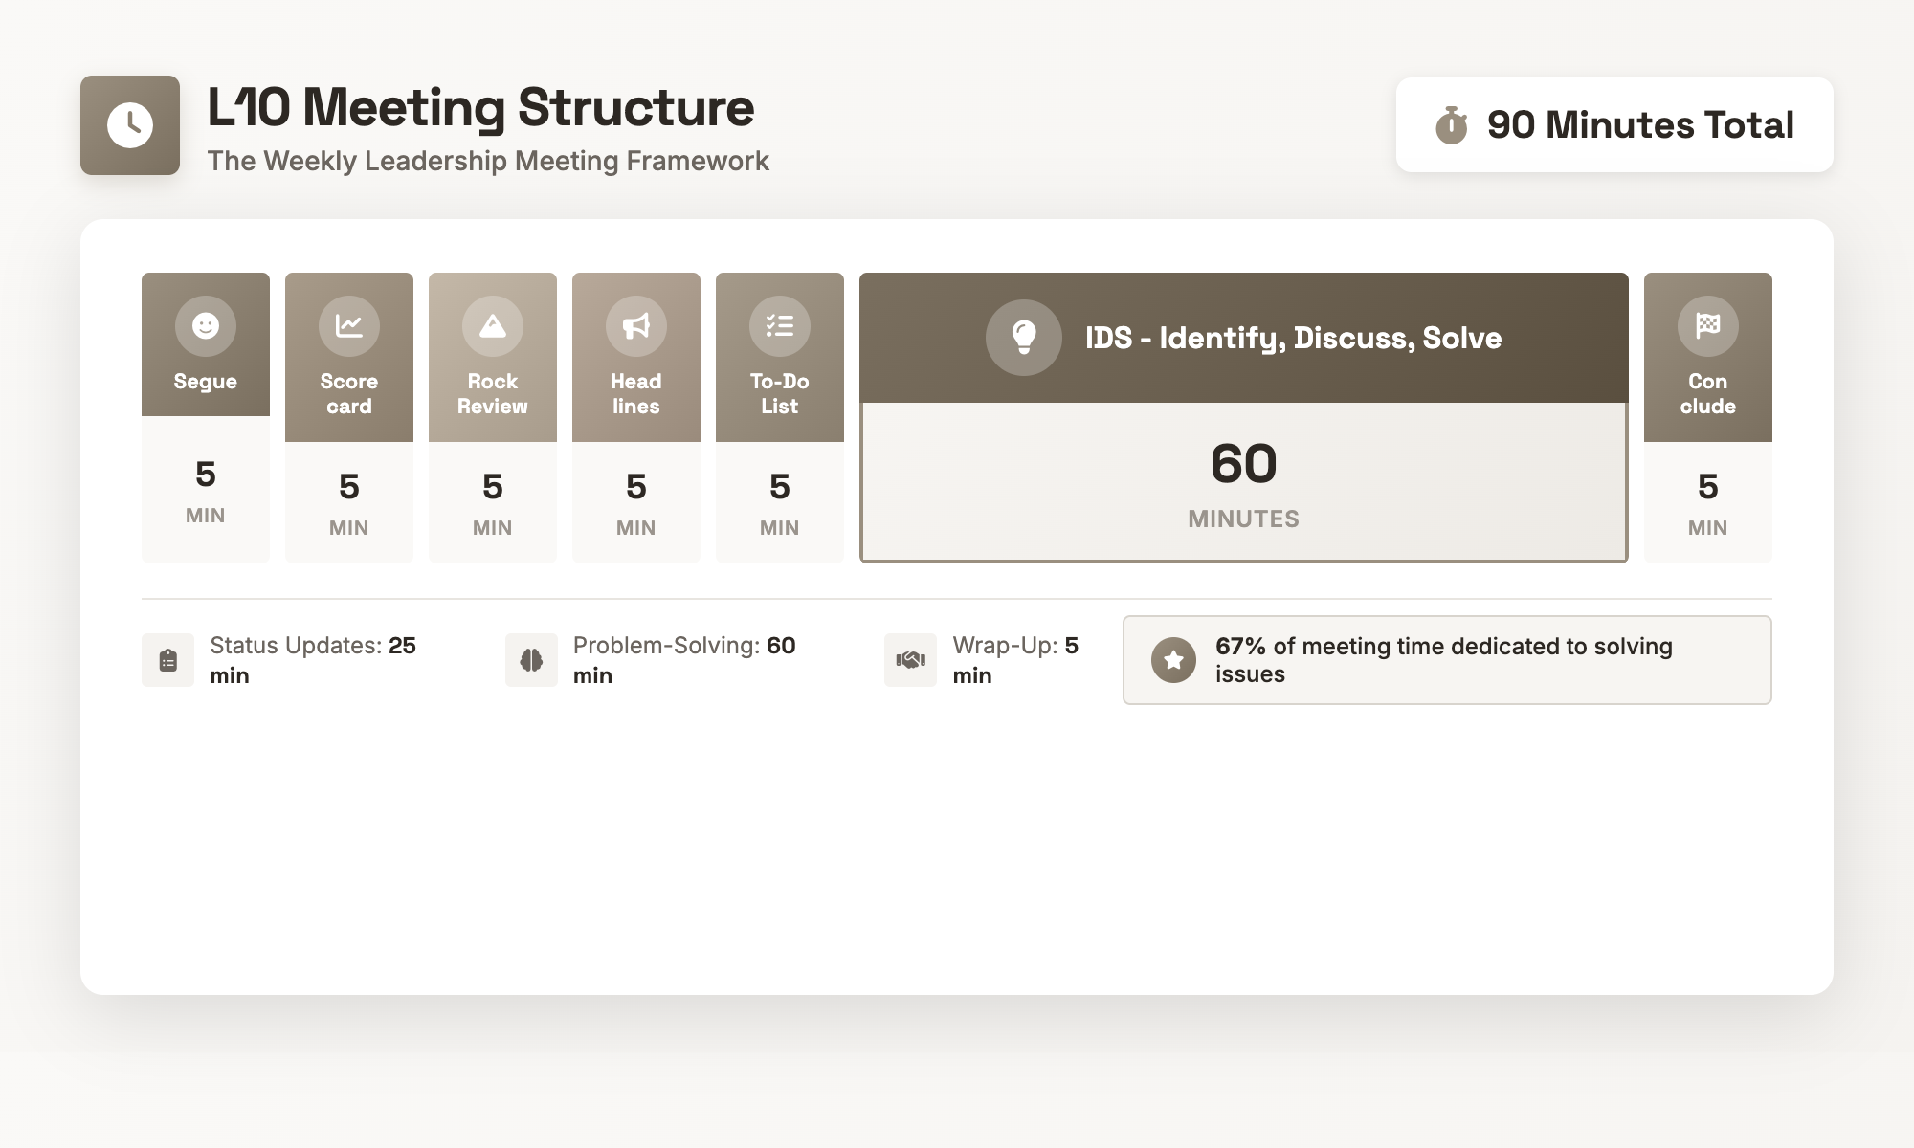Select the checklist icon on To-Do List
The width and height of the screenshot is (1914, 1148).
click(779, 325)
